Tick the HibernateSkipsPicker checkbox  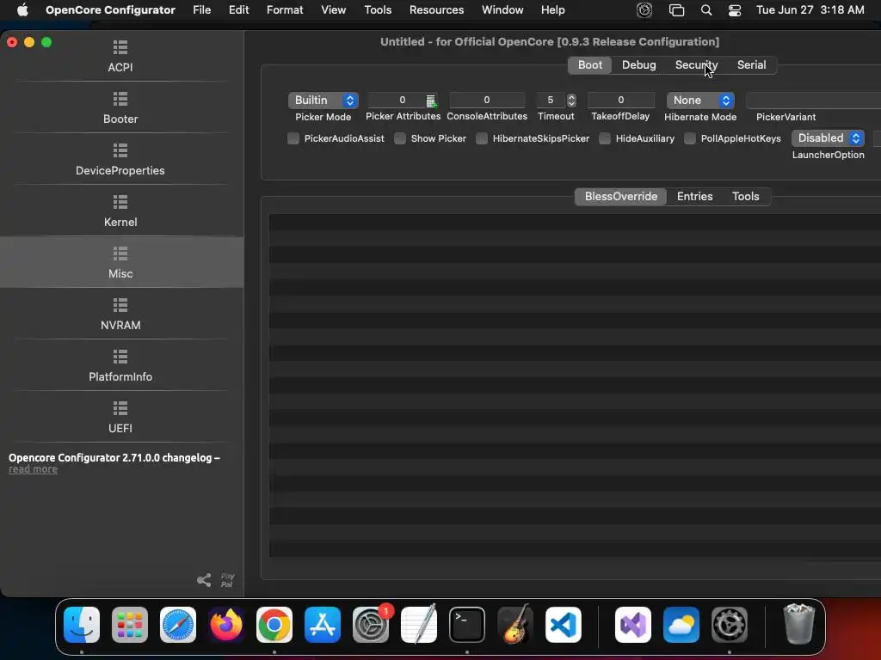point(482,138)
